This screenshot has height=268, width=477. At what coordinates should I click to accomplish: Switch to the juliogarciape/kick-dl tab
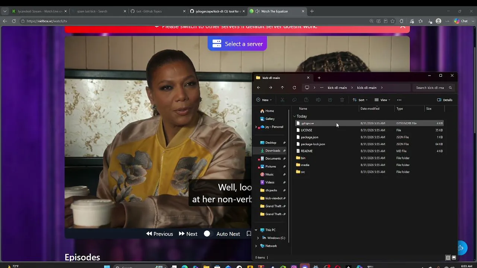pos(217,11)
